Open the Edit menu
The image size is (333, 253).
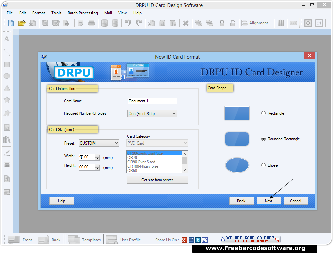click(23, 13)
